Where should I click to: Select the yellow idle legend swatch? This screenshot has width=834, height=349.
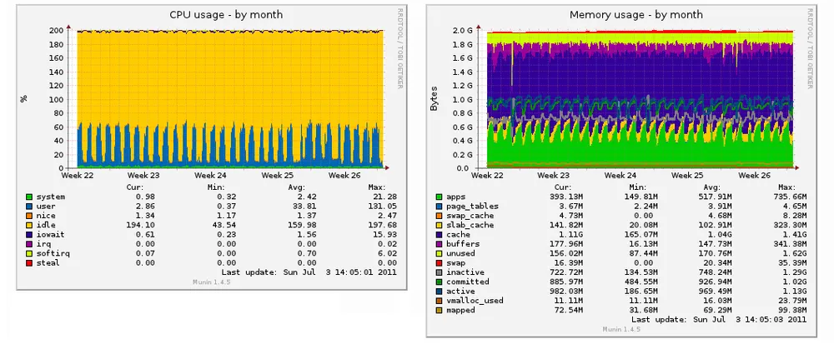pyautogui.click(x=29, y=225)
